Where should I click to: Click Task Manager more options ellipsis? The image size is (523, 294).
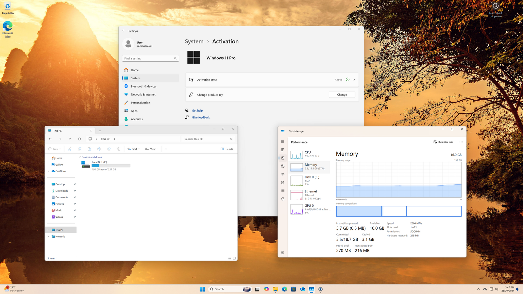click(461, 142)
